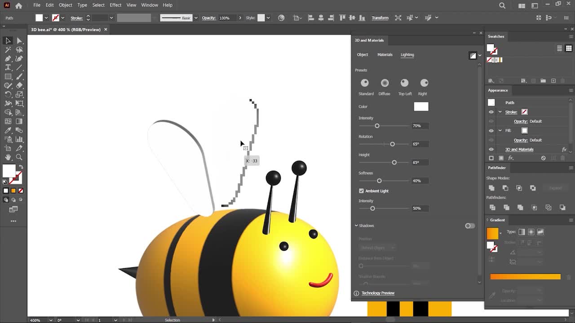Select the Lasso tool
The height and width of the screenshot is (323, 575).
[x=19, y=50]
